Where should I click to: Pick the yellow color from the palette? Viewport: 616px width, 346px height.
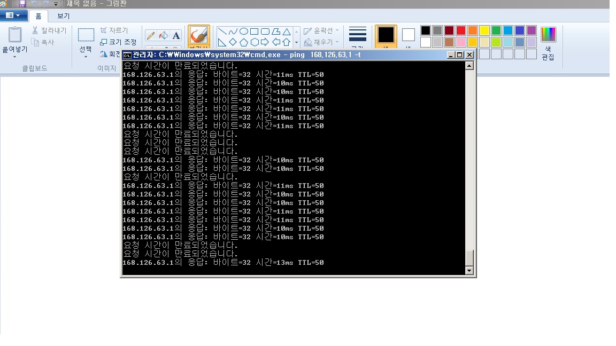point(484,30)
